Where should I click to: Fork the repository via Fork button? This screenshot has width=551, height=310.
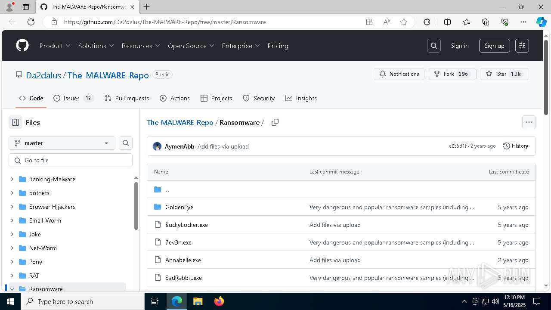coord(452,74)
